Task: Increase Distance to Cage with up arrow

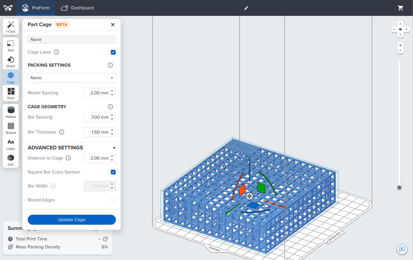Action: [x=112, y=156]
